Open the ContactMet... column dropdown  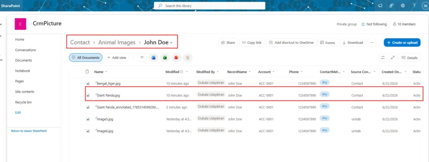344,72
